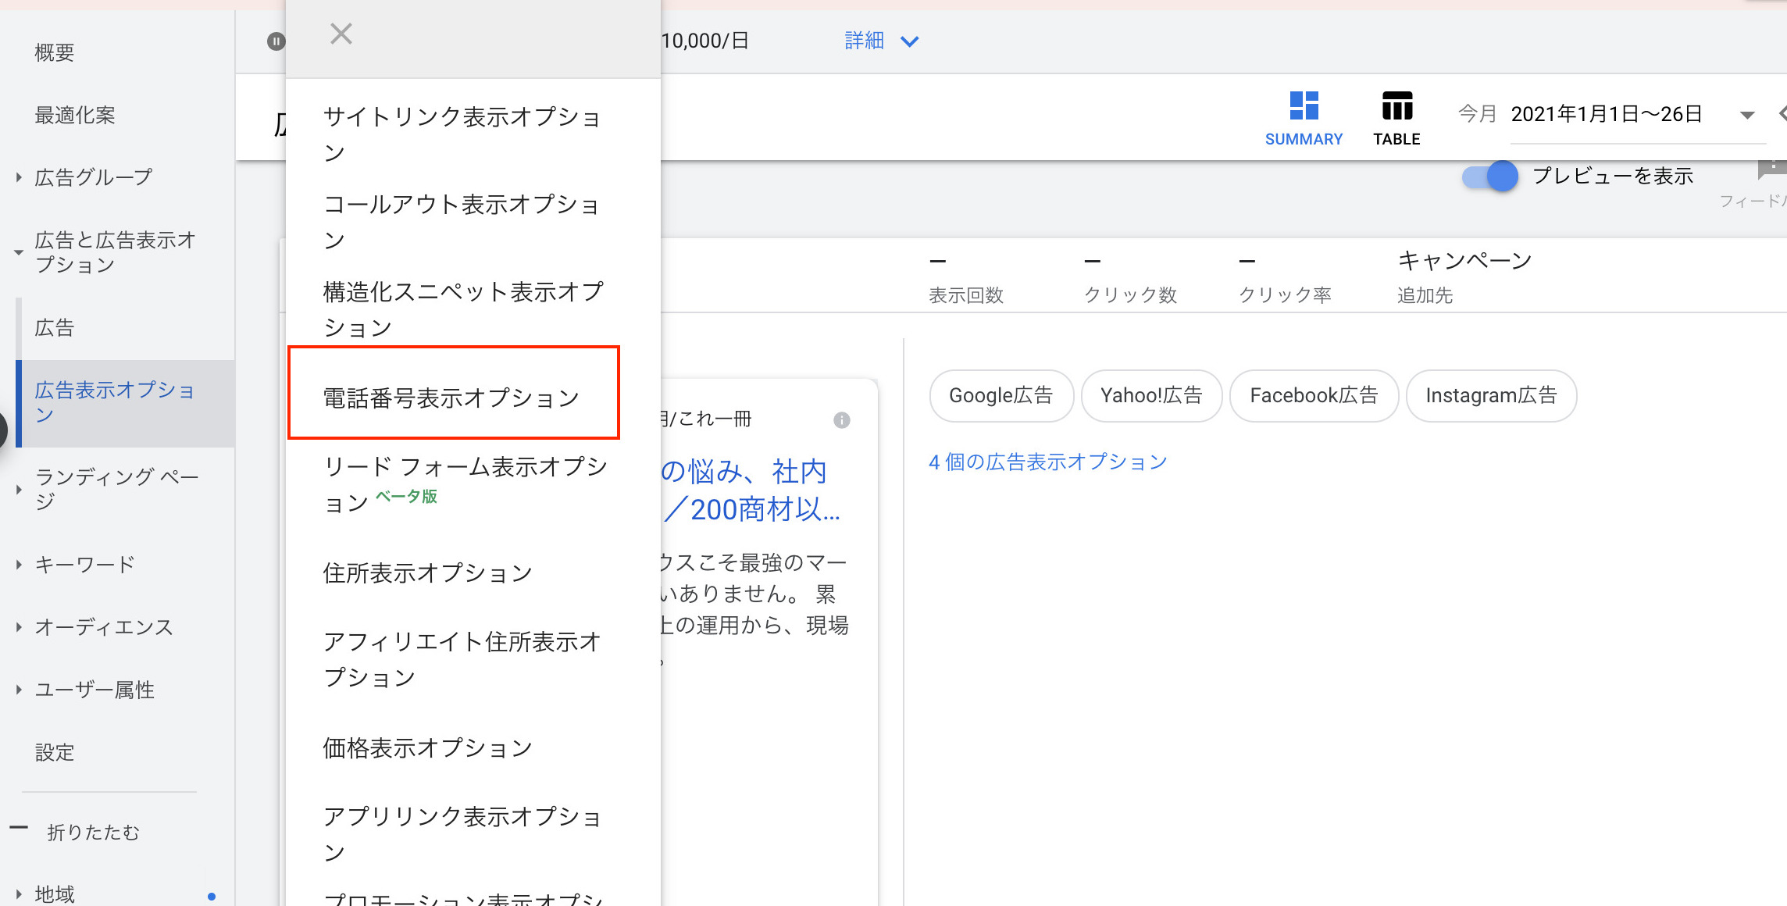Screen dimensions: 1787x906
Task: Click the feedback icon at top right
Action: click(1773, 167)
